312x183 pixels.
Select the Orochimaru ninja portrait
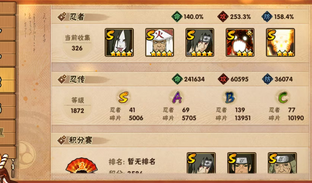[119, 42]
